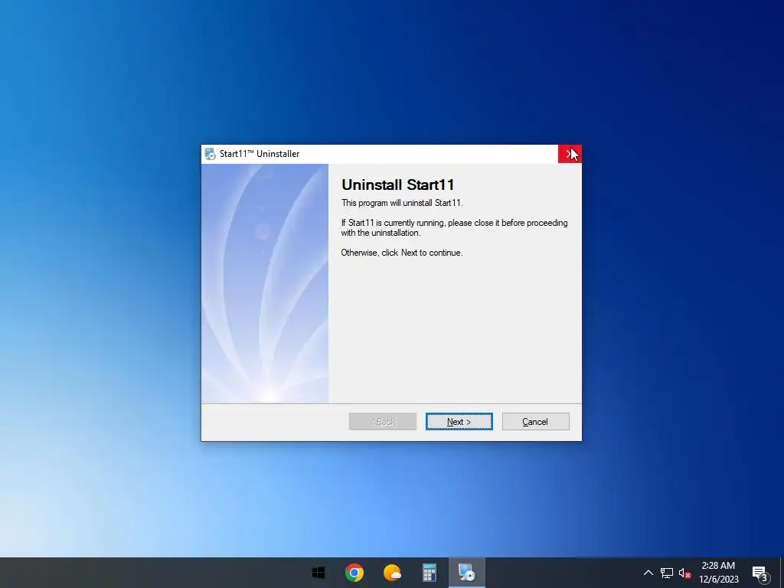This screenshot has width=784, height=588.
Task: Click 'Otherwise, click Next to continue.' text
Action: (402, 253)
